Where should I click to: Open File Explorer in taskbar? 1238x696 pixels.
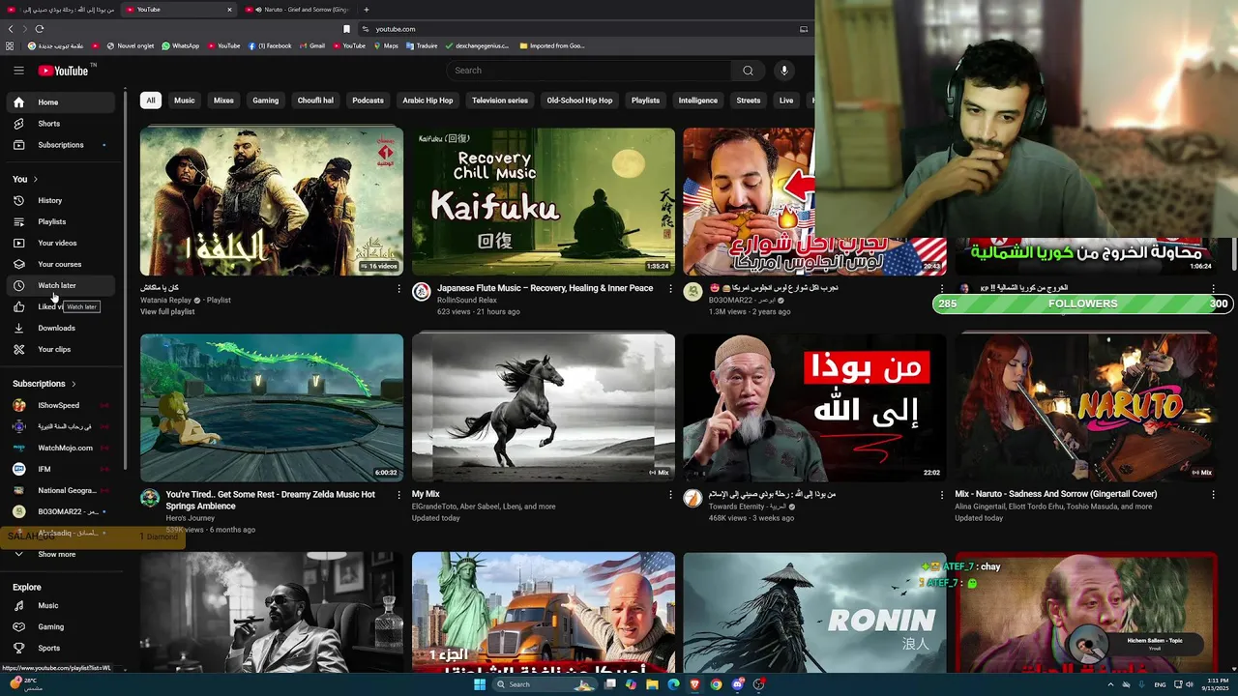pyautogui.click(x=652, y=684)
